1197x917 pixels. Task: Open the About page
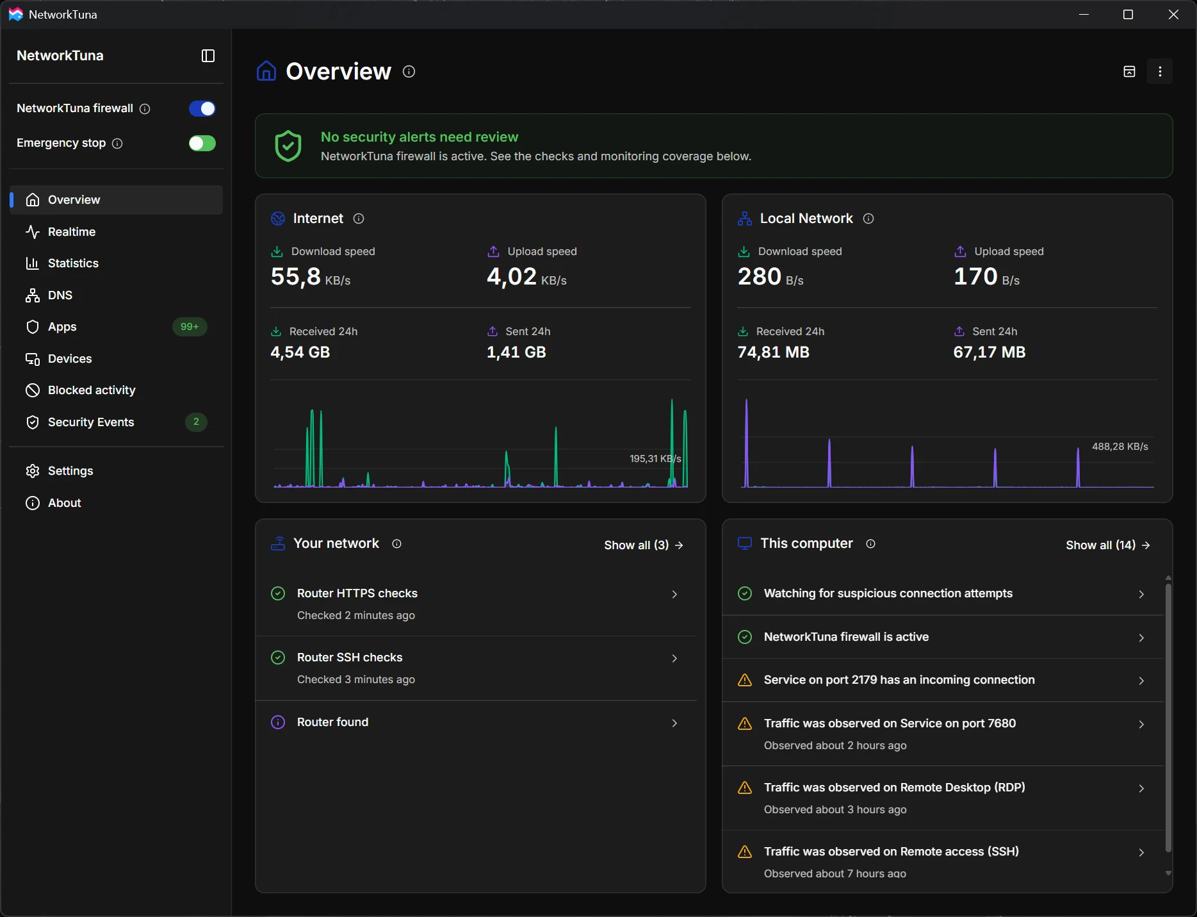116,503
